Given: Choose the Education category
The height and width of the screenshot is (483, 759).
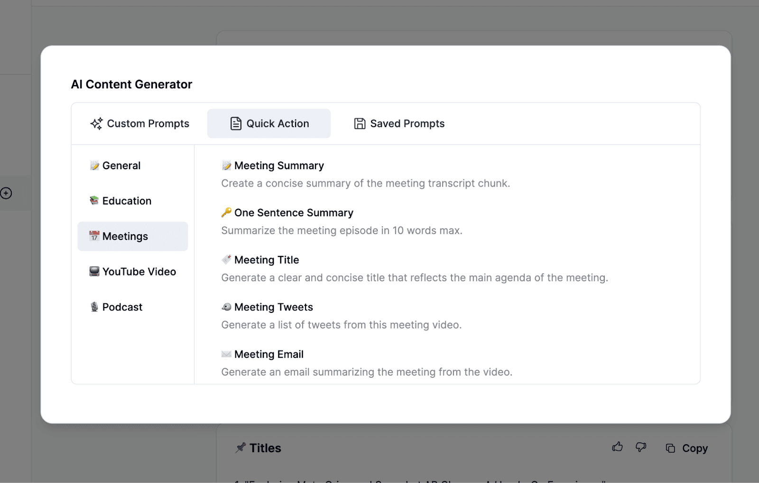Looking at the screenshot, I should [127, 201].
